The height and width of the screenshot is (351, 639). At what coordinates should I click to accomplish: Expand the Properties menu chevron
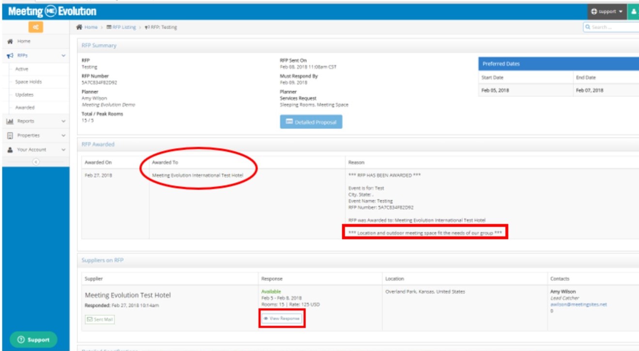coord(63,136)
